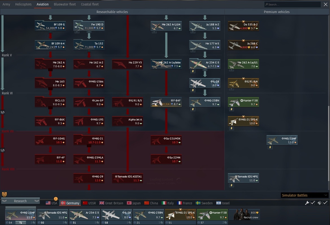This screenshot has width=330, height=225.
Task: Click talisman icon below premium MiG-23MF tree card
Action: pos(270,147)
